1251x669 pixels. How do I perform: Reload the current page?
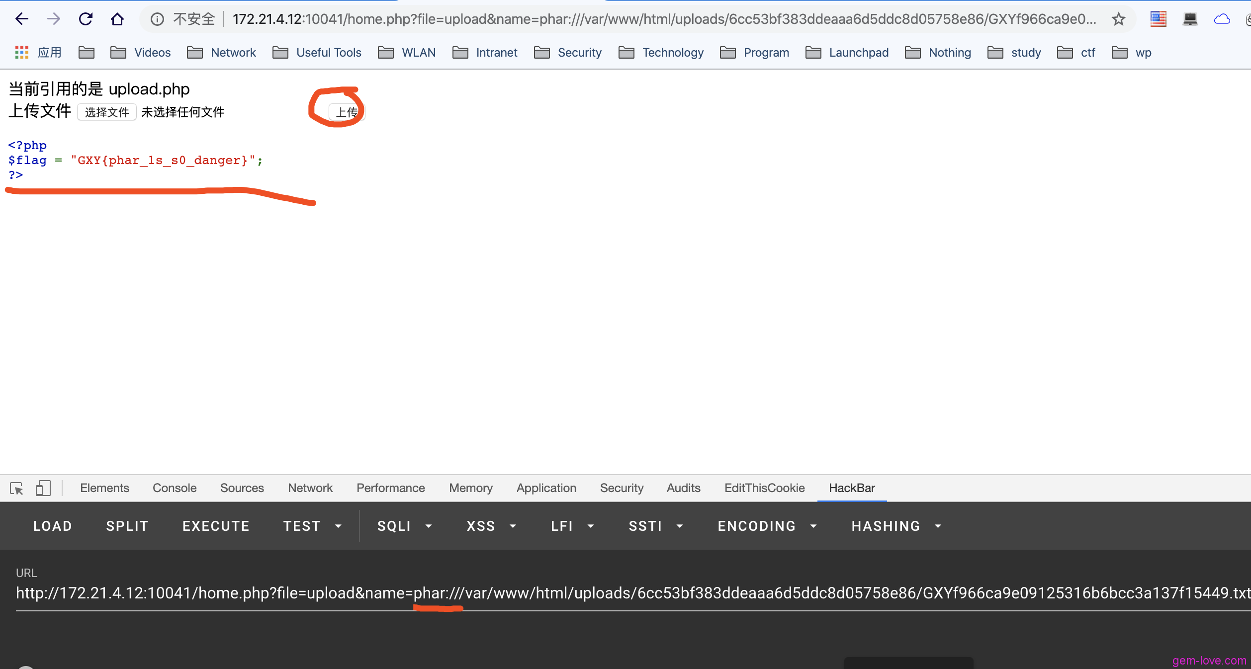(x=86, y=19)
